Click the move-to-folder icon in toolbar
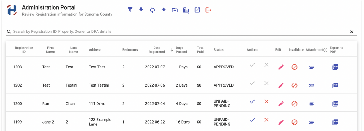 [175, 10]
